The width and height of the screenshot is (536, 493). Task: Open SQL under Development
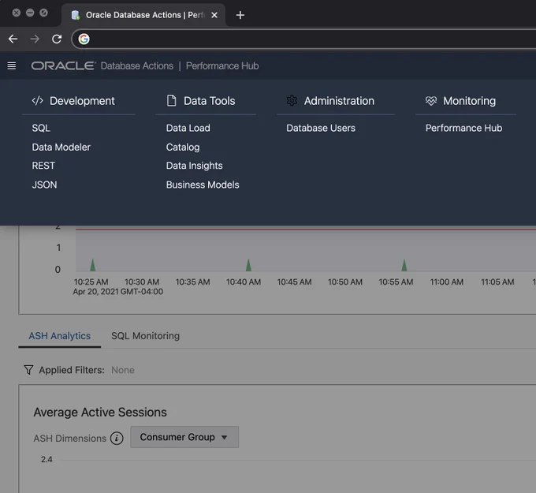pos(41,128)
